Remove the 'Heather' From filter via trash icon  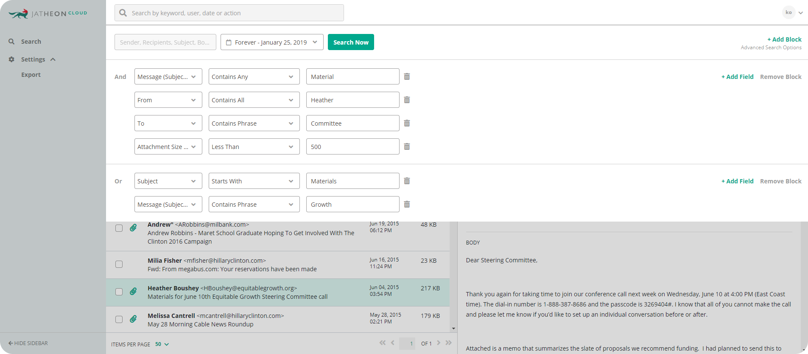pos(407,100)
